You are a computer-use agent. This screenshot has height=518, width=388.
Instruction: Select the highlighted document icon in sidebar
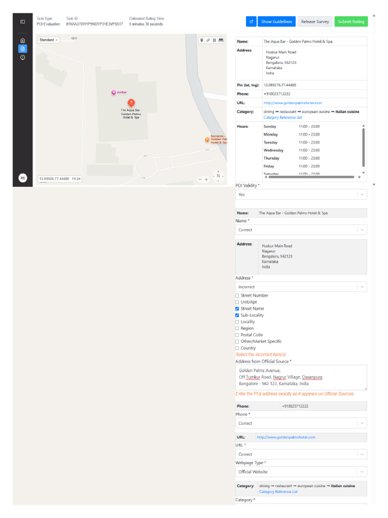tap(22, 49)
